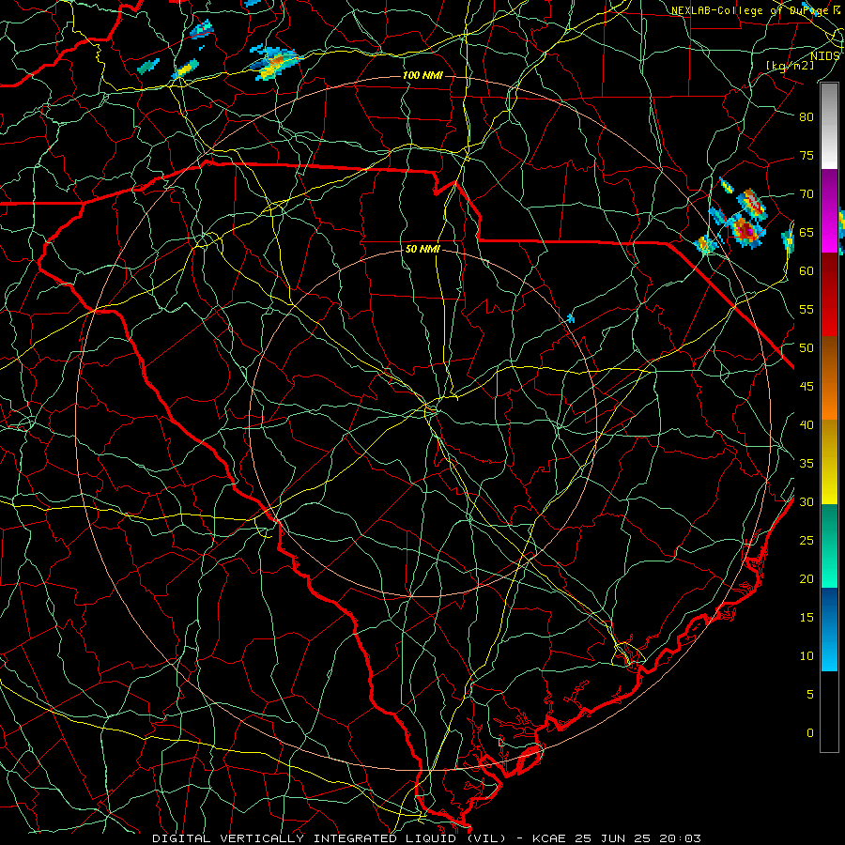
Task: Click the tiny blue echo inside the 100 NMI ring
Action: pos(571,318)
